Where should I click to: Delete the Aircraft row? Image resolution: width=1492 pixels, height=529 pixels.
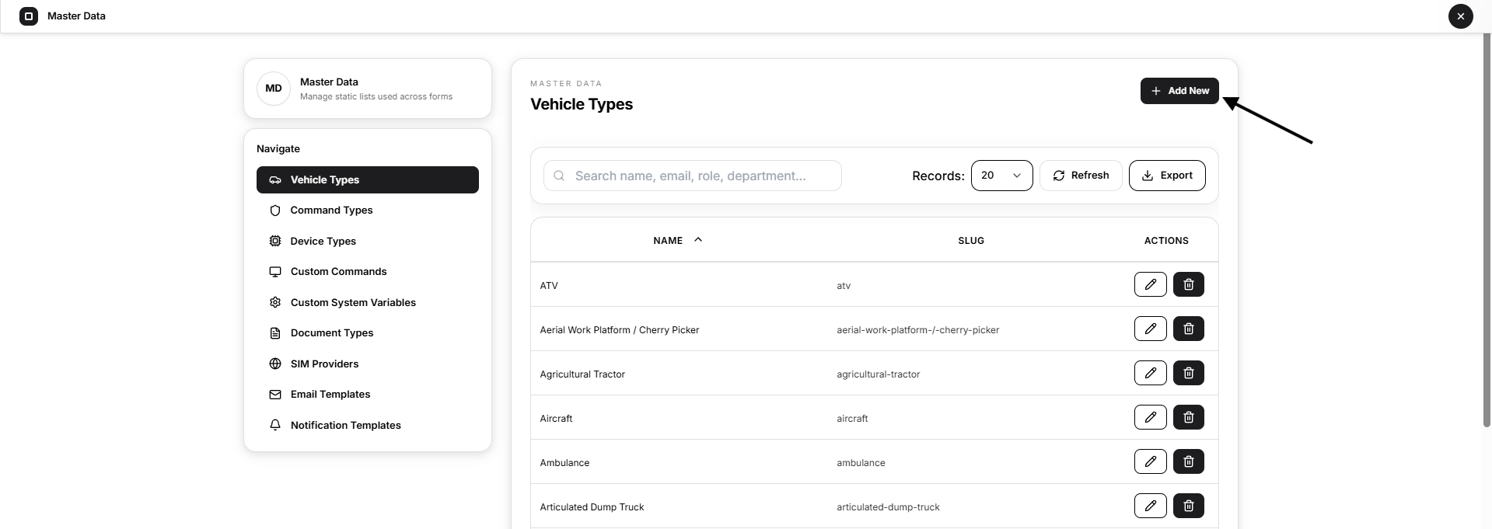1189,417
